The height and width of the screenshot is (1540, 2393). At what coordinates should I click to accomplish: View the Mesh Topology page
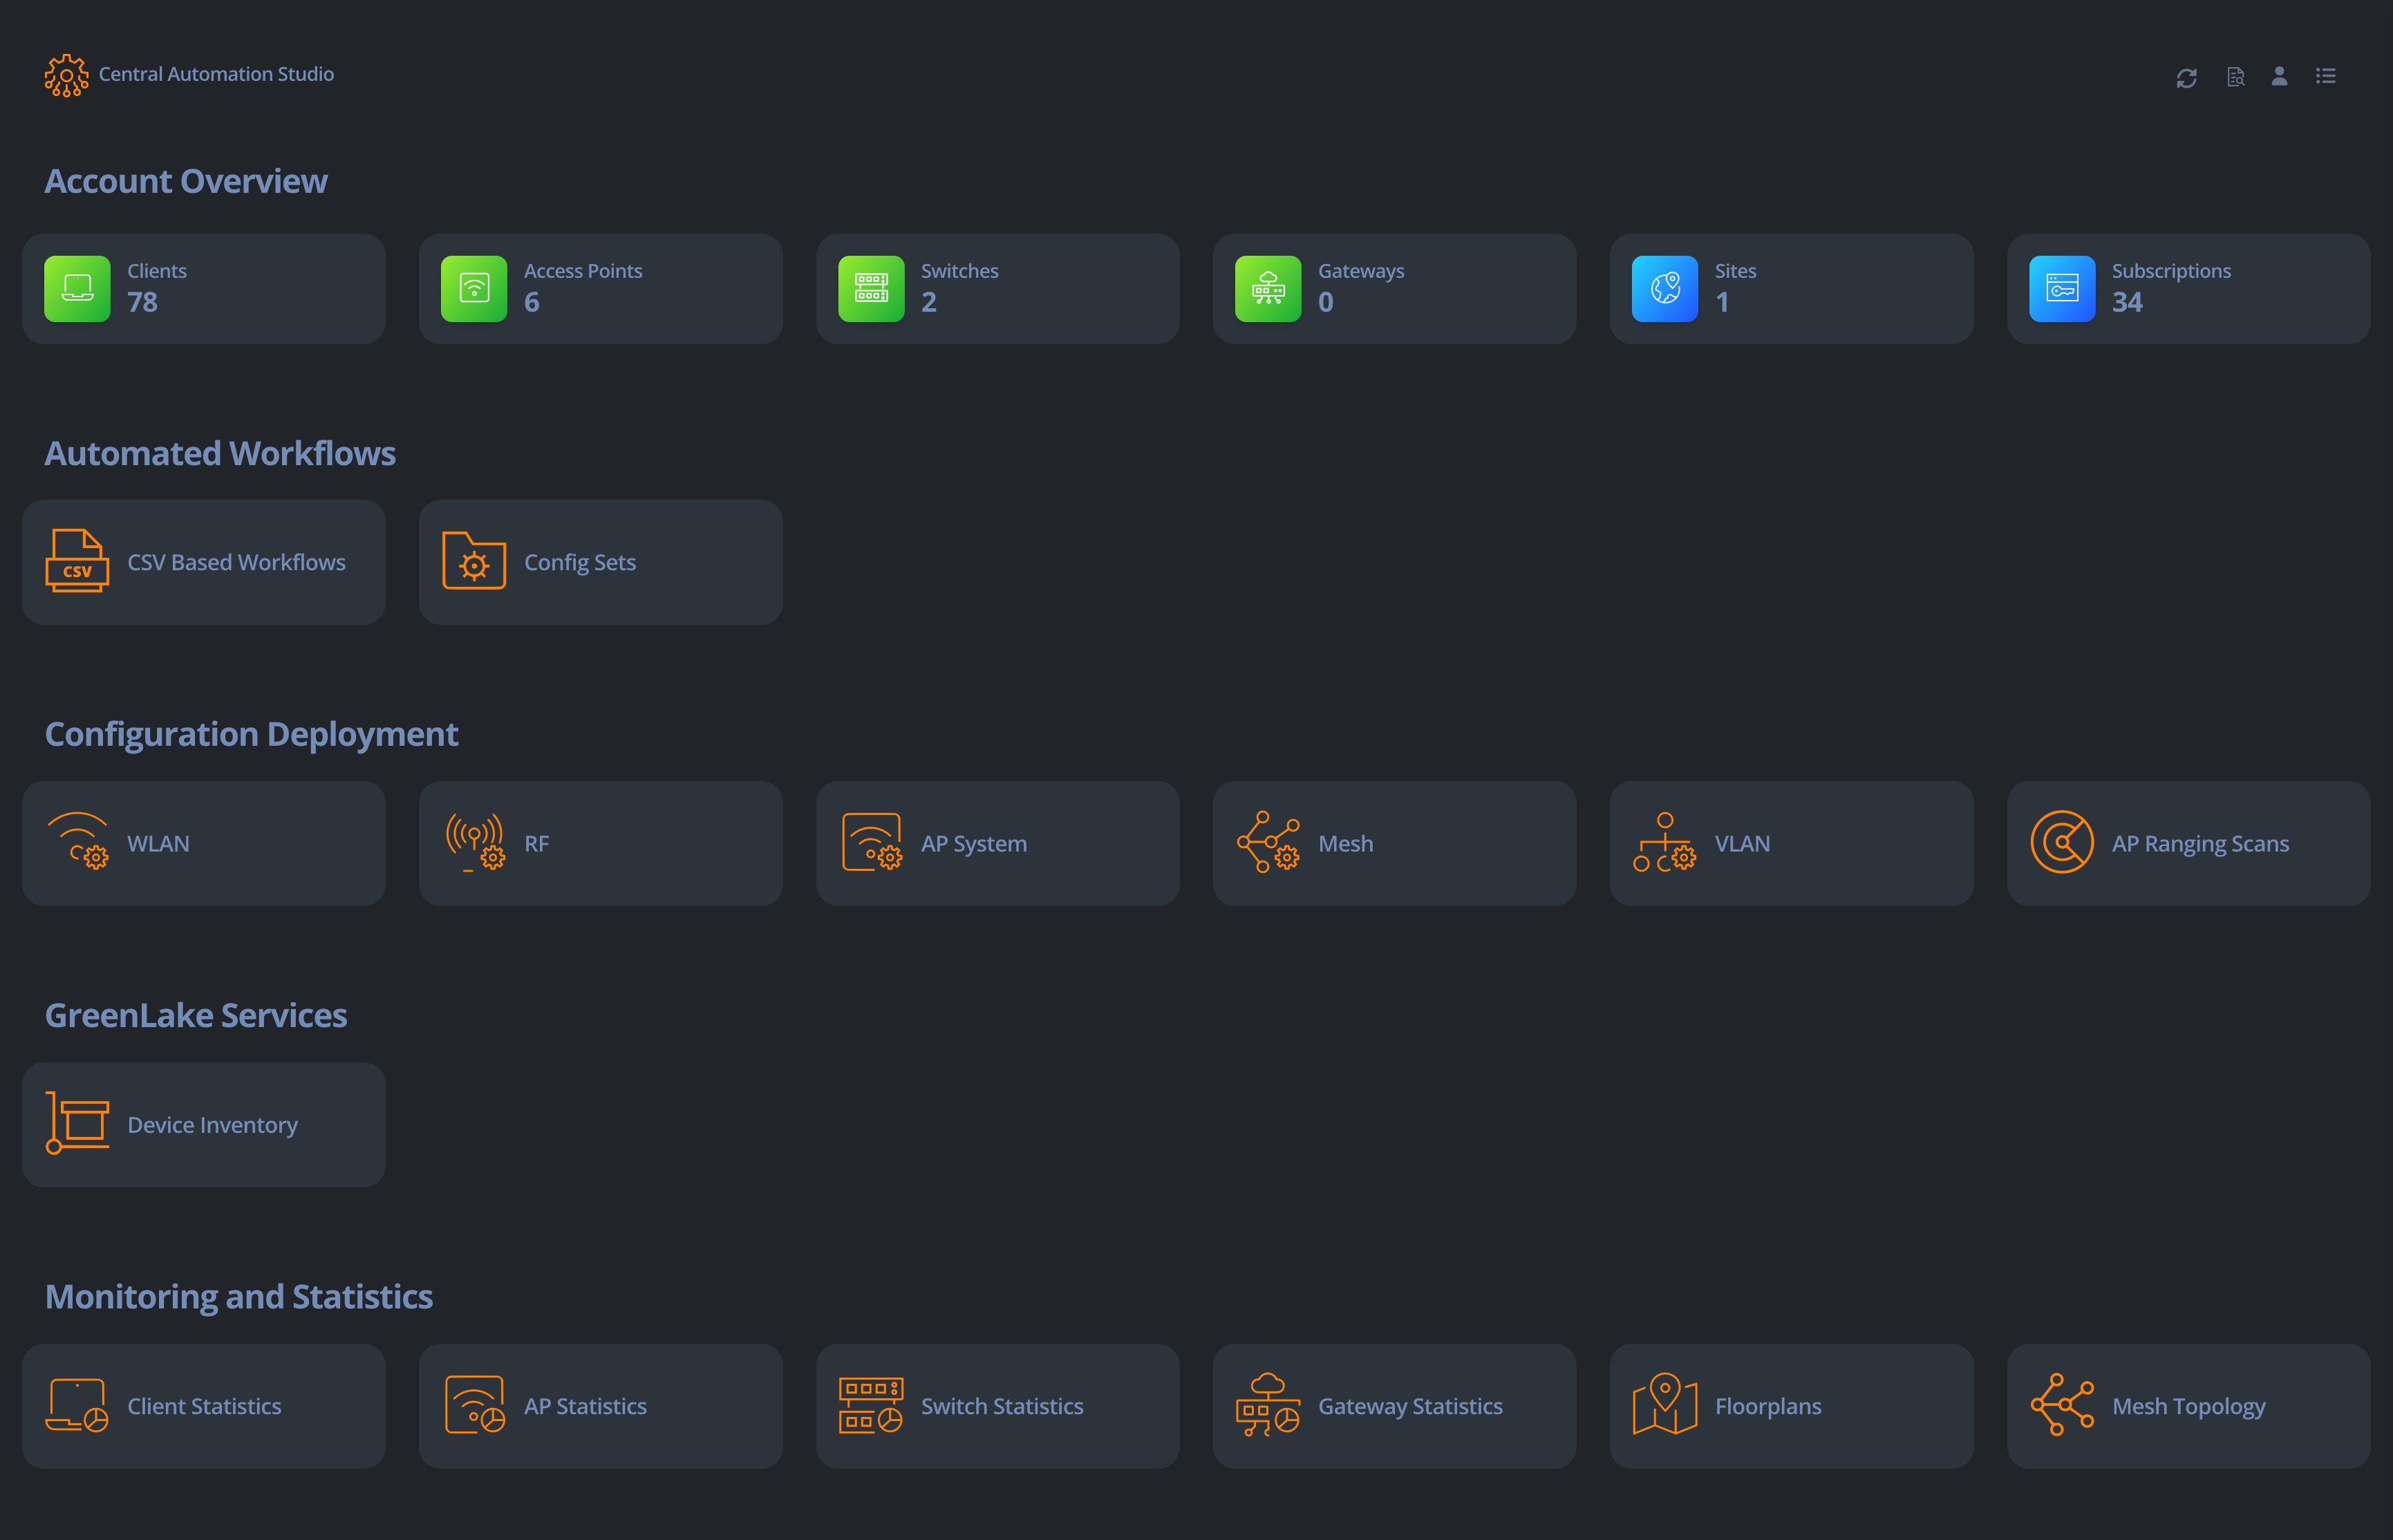[x=2188, y=1406]
